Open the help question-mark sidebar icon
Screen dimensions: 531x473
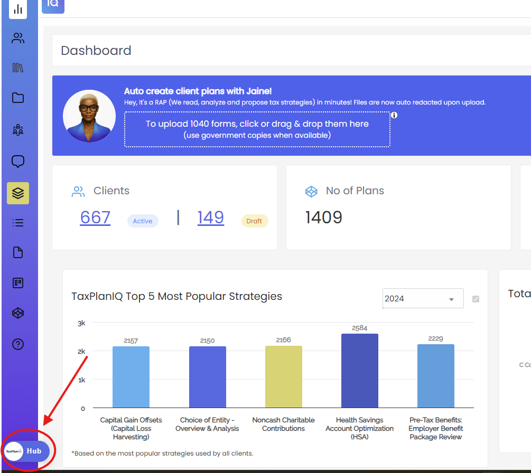[x=18, y=344]
